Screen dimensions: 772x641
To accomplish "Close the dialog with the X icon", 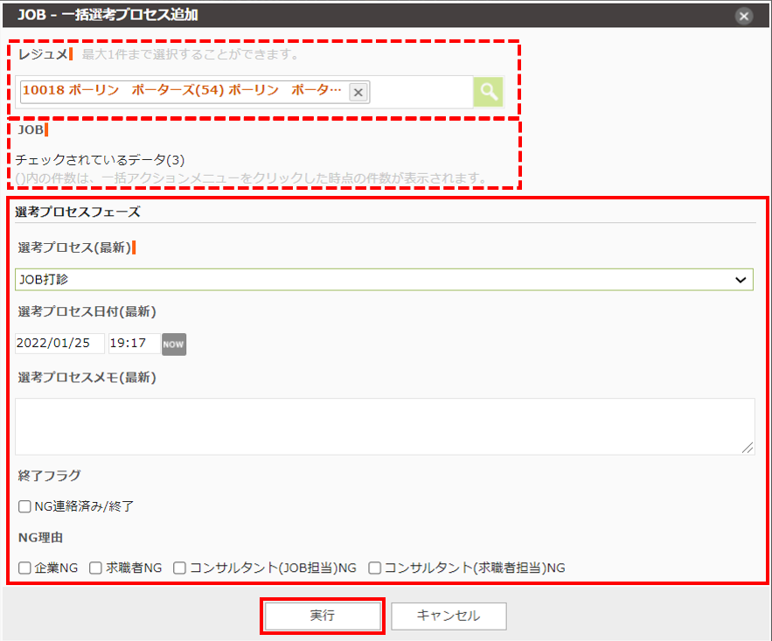I will tap(744, 16).
